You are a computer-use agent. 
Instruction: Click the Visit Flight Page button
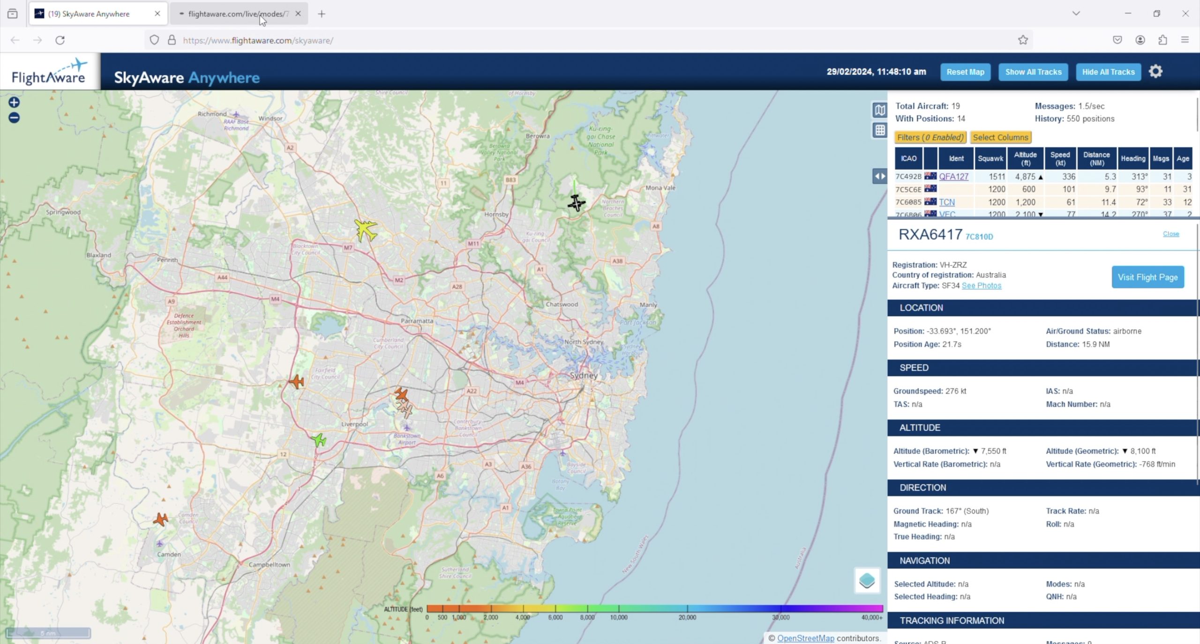point(1147,277)
